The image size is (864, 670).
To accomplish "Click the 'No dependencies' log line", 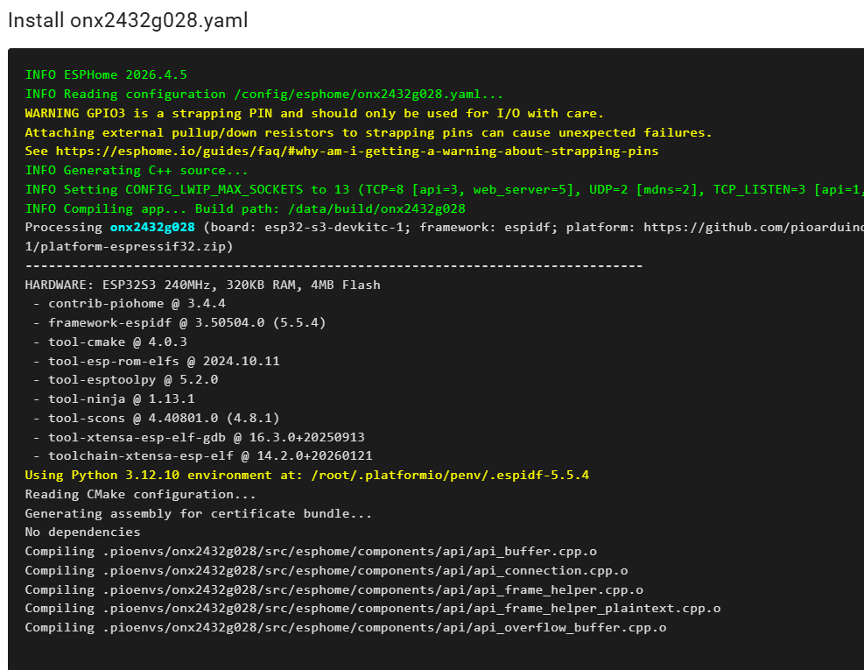I will point(82,532).
